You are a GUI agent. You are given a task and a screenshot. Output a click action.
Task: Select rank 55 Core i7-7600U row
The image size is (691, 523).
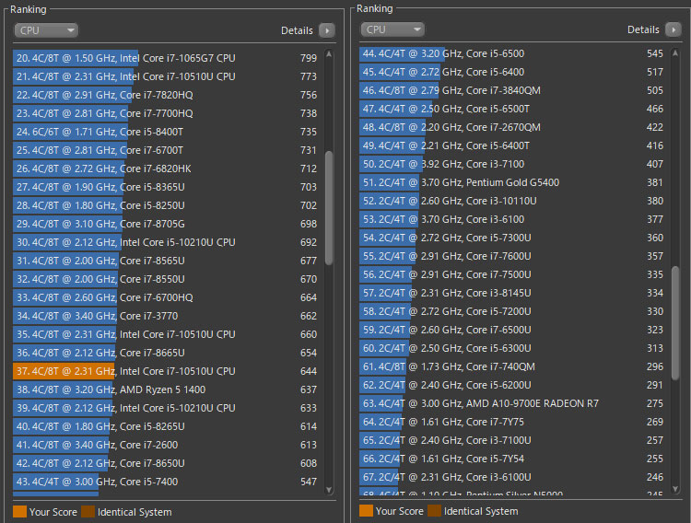point(513,256)
